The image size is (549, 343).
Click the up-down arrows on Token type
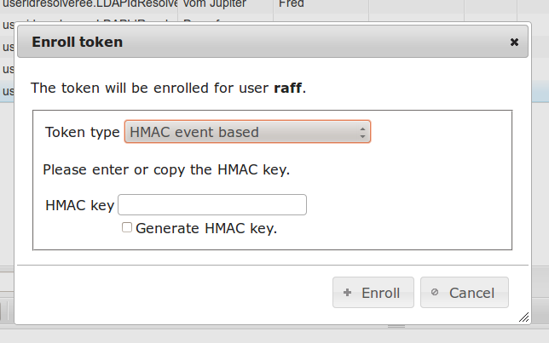point(362,132)
